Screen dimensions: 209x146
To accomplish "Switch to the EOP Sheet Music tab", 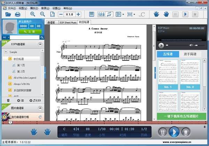I will (68, 23).
